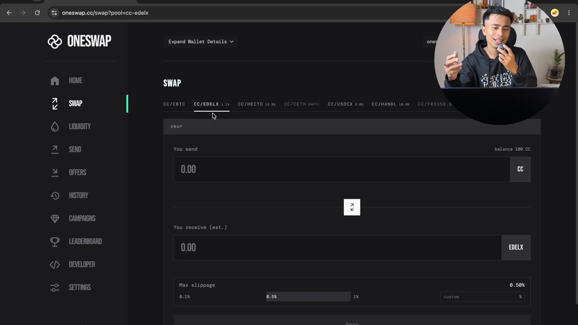Select the CC/EDELX pool tab
Viewport: 578px width, 325px height.
tap(211, 104)
